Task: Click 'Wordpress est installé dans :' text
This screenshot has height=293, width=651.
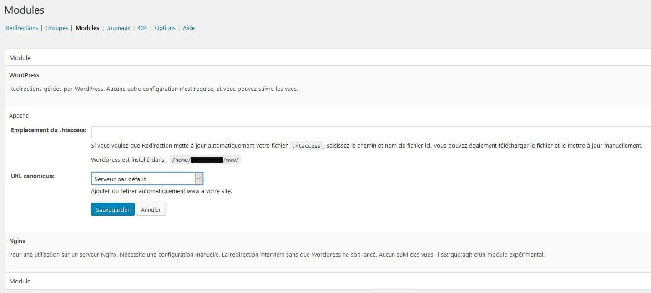Action: pyautogui.click(x=129, y=160)
